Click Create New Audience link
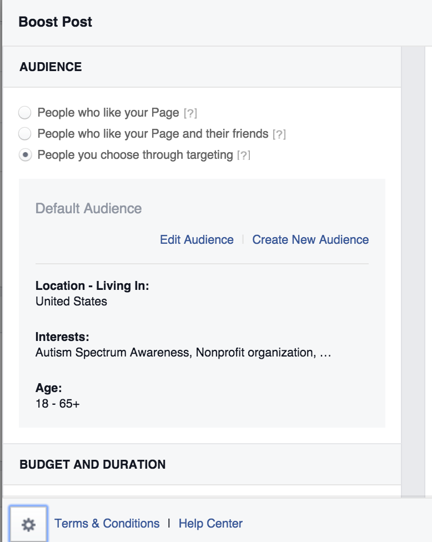 coord(310,239)
